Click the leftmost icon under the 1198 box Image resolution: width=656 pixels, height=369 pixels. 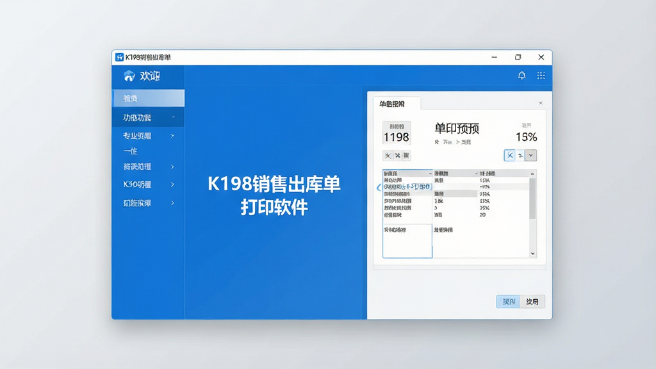pyautogui.click(x=388, y=156)
